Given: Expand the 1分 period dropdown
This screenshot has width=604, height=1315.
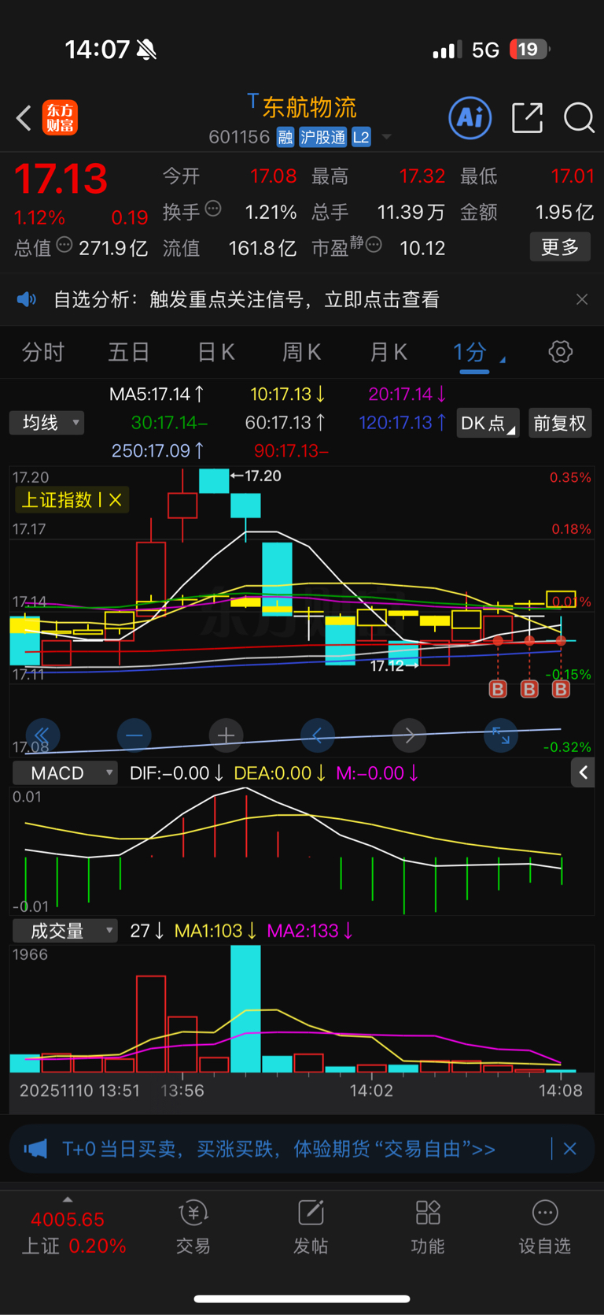Looking at the screenshot, I should [x=478, y=352].
